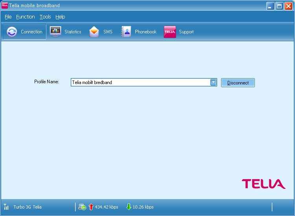
Task: Open the Function menu
Action: pyautogui.click(x=26, y=17)
